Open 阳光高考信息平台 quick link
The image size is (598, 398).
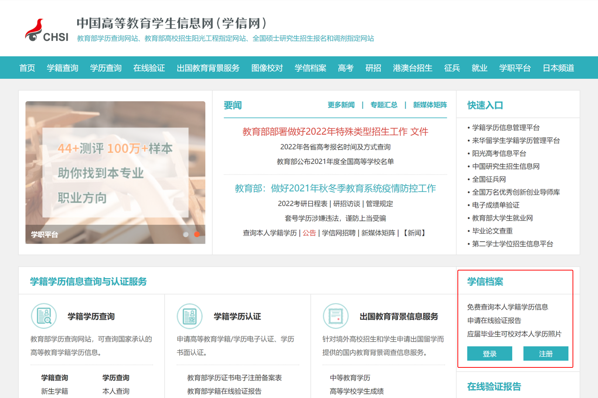tap(499, 153)
